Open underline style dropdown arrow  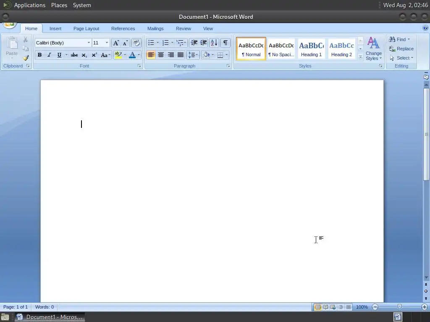[x=66, y=55]
